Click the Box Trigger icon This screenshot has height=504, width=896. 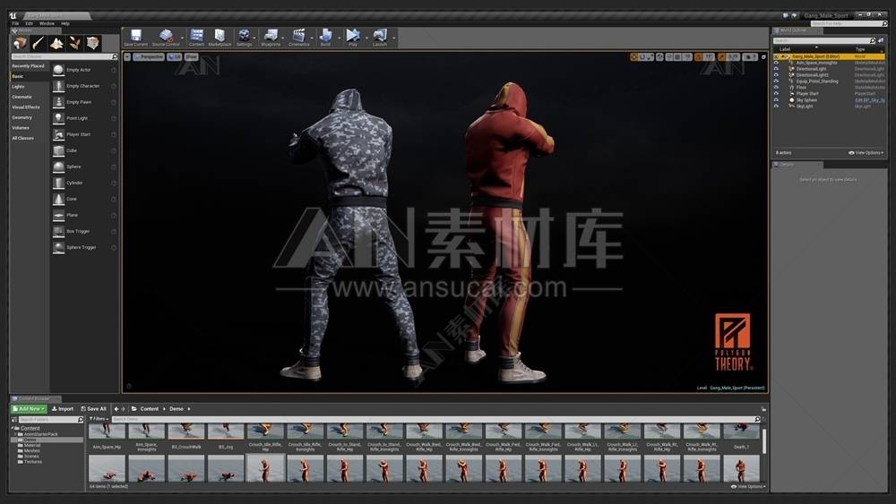(58, 231)
